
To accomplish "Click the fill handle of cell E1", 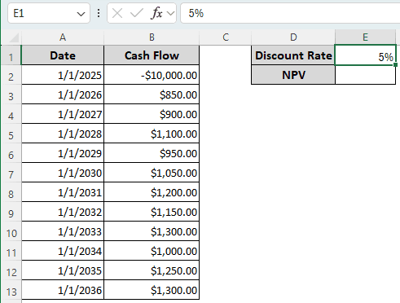I will (395, 64).
